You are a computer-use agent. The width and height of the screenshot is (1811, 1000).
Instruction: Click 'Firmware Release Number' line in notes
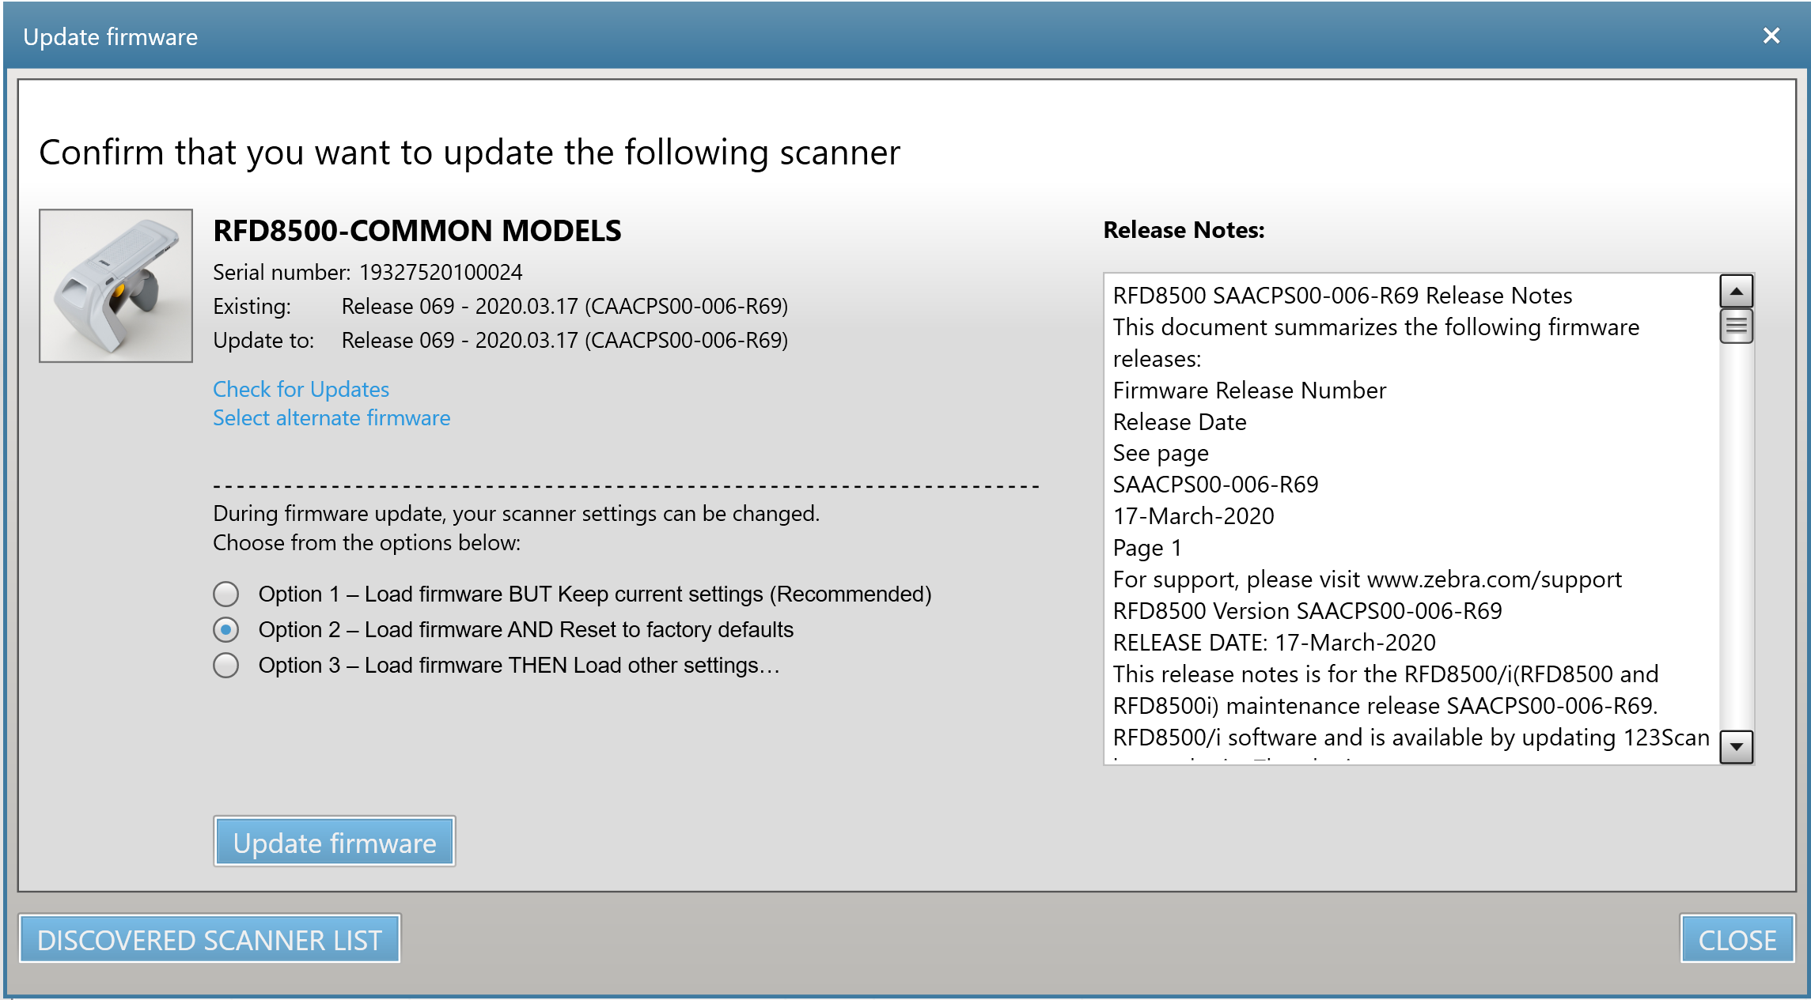coord(1249,391)
